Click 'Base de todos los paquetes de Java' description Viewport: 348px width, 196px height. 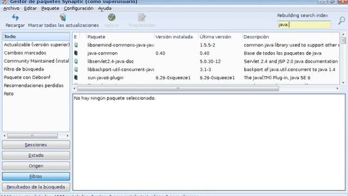click(x=283, y=53)
